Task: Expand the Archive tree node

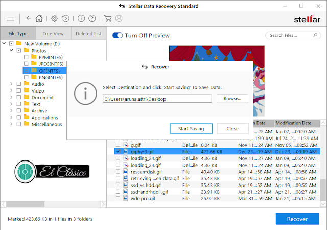Action: [11, 110]
